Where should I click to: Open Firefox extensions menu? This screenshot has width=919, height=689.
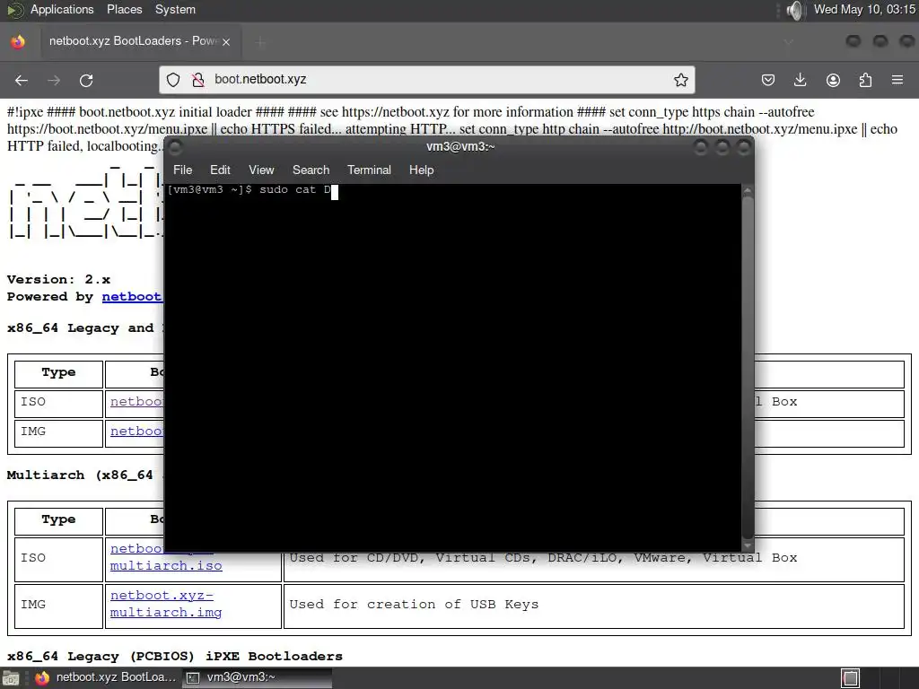coord(865,80)
